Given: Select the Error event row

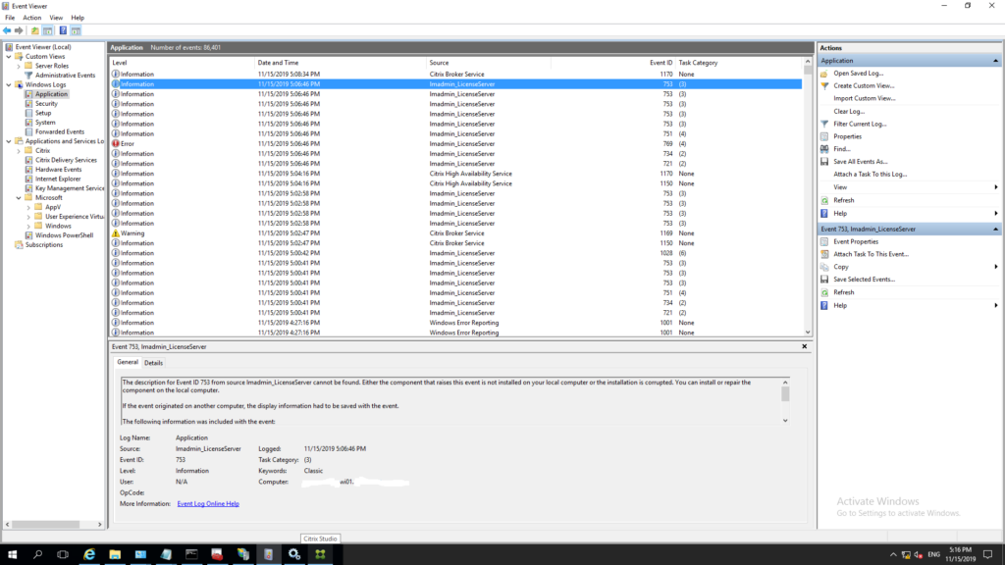Looking at the screenshot, I should [456, 143].
